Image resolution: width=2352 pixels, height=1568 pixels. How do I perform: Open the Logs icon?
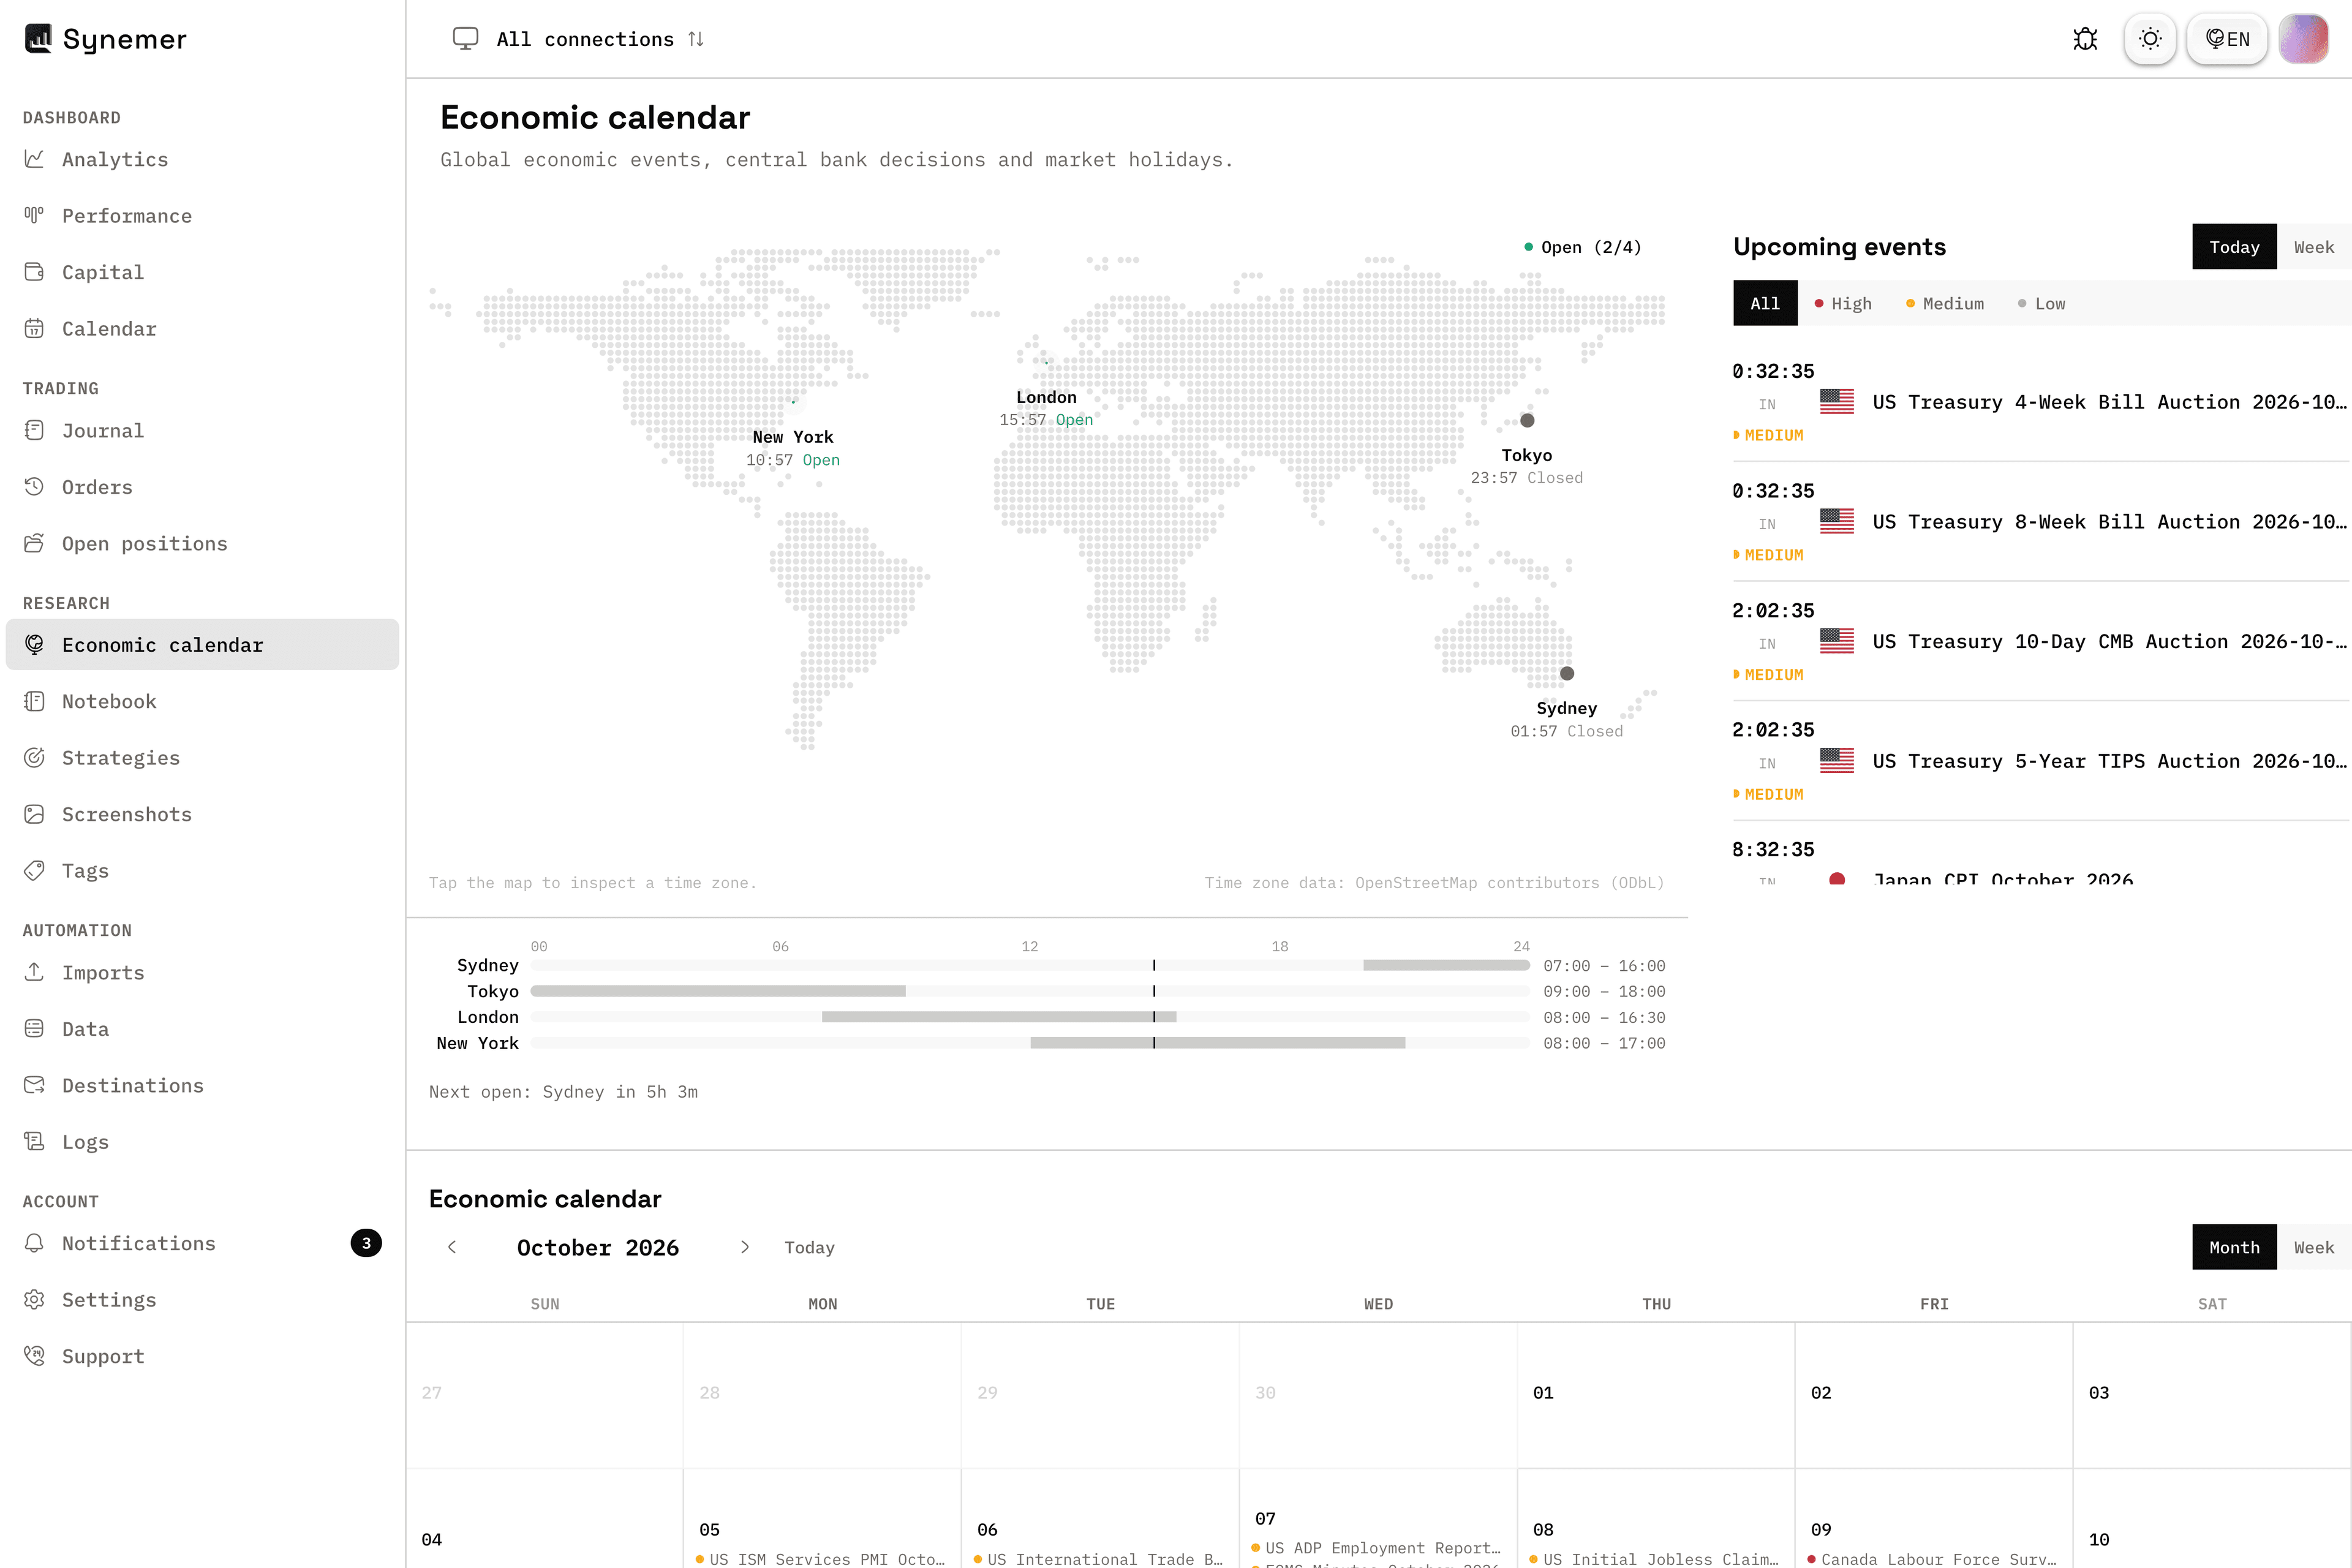click(34, 1142)
